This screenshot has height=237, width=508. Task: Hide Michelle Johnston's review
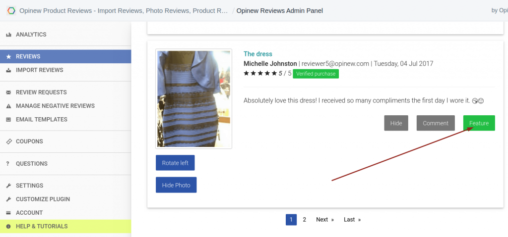pos(396,123)
